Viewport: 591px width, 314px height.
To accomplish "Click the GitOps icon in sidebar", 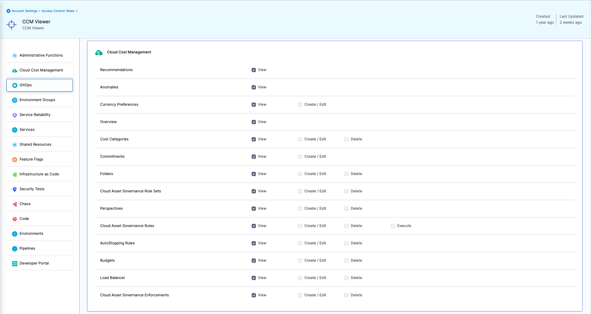I will 15,85.
